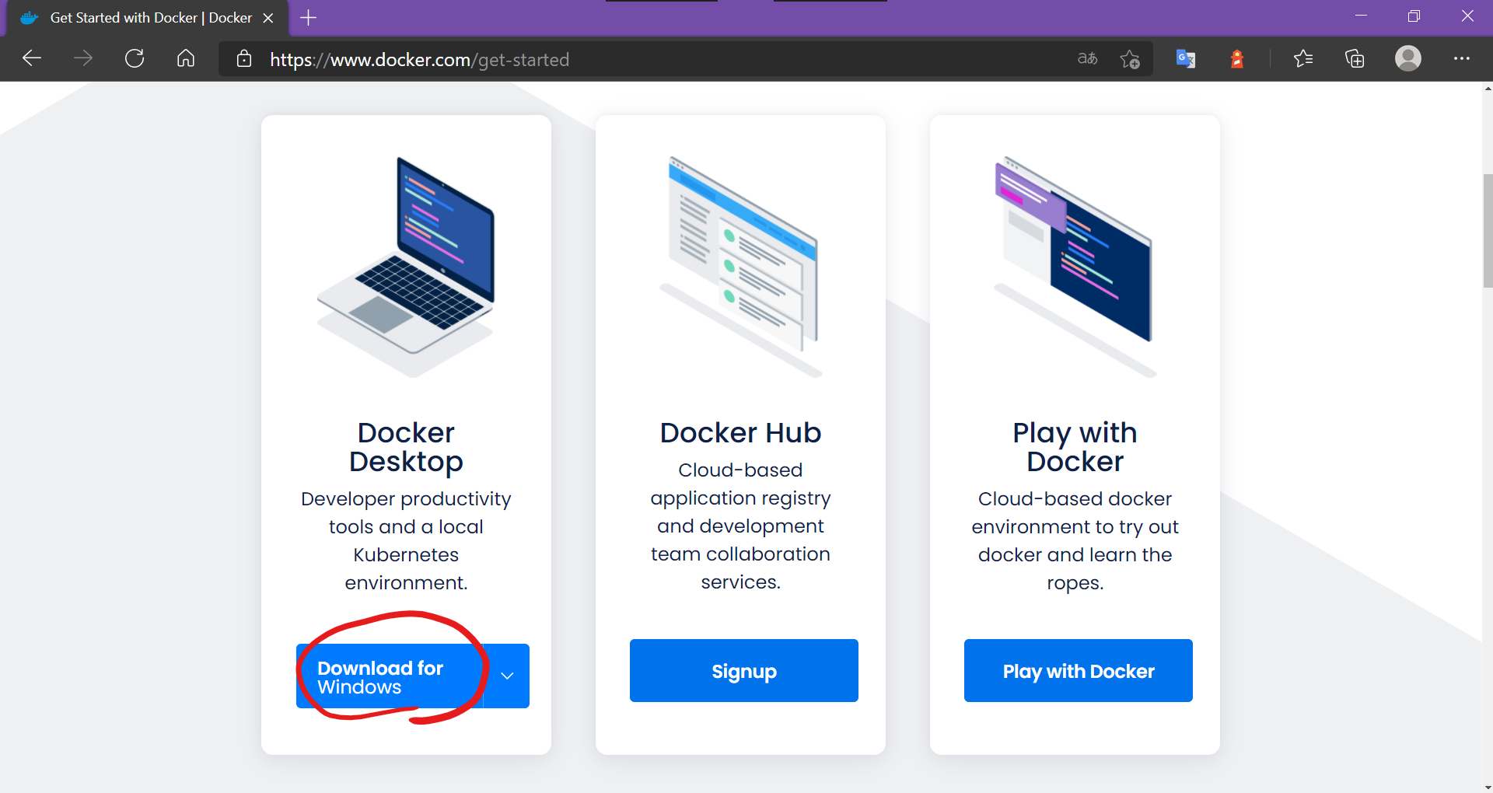Minimize the browser window
Viewport: 1493px width, 793px height.
[1361, 16]
